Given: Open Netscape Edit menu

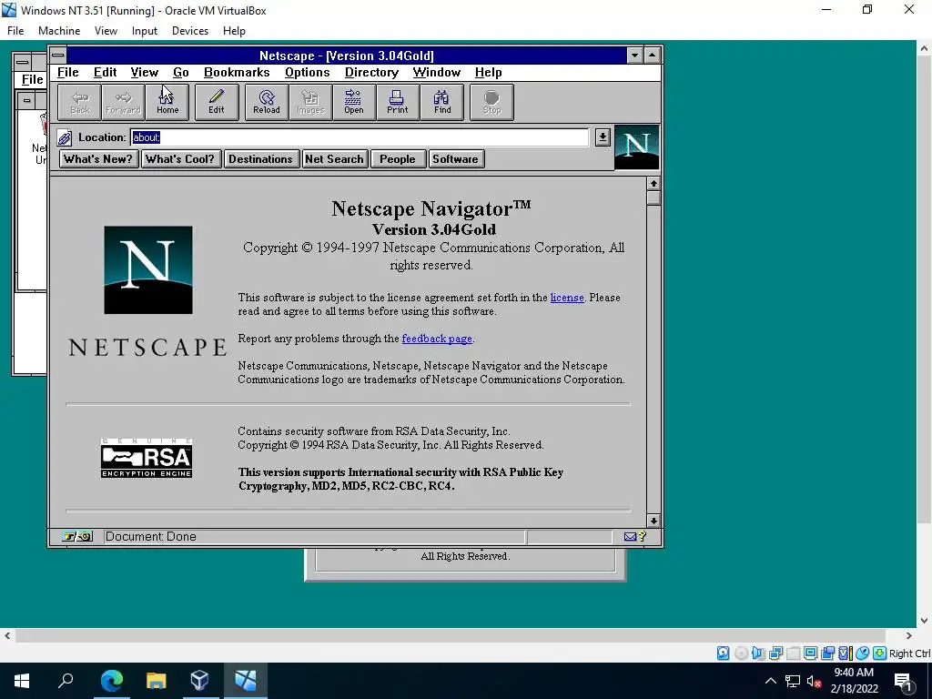Looking at the screenshot, I should [x=106, y=73].
